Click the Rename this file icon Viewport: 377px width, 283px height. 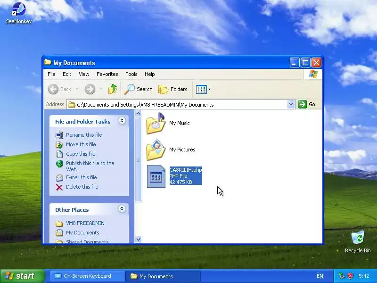pyautogui.click(x=59, y=135)
